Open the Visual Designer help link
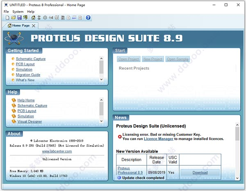Screen dimensions: 246x191 click(x=30, y=121)
